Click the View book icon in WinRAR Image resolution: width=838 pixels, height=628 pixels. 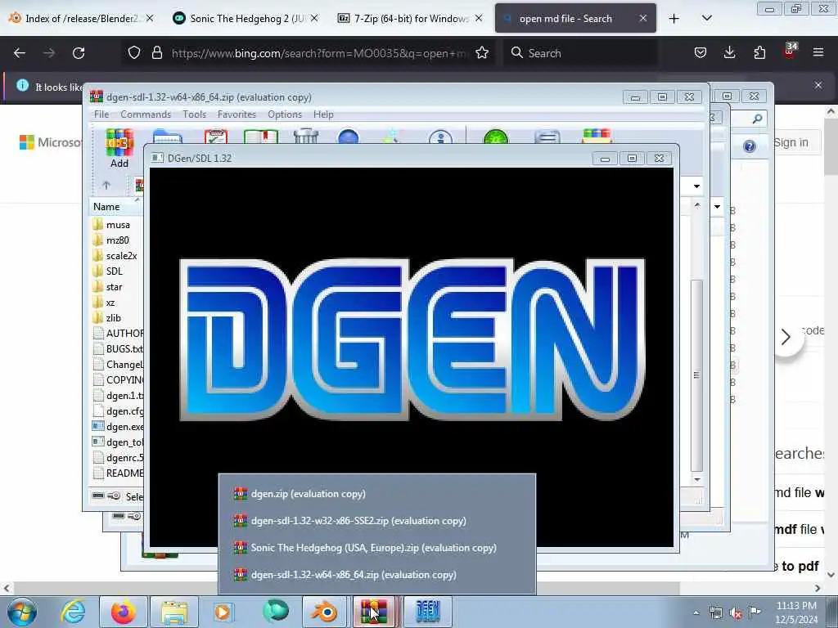pos(261,137)
